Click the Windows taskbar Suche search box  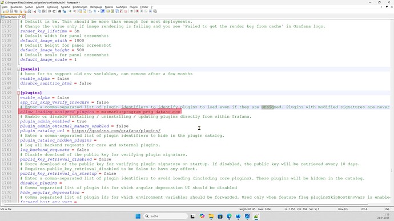pos(166,216)
